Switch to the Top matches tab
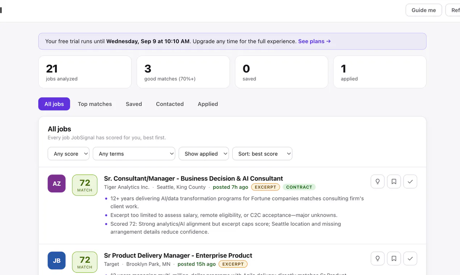460x275 pixels. click(95, 104)
